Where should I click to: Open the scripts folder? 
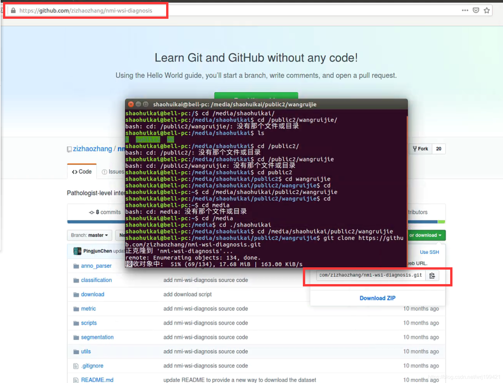[x=89, y=323]
